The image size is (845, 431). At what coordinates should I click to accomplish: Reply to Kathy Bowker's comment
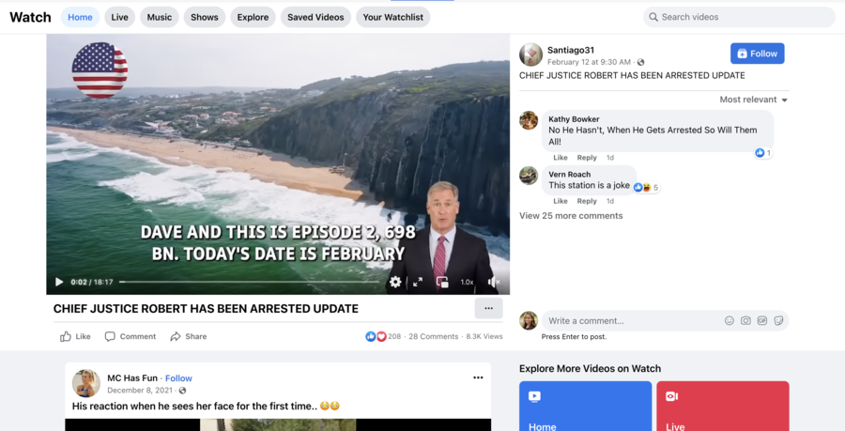tap(587, 158)
